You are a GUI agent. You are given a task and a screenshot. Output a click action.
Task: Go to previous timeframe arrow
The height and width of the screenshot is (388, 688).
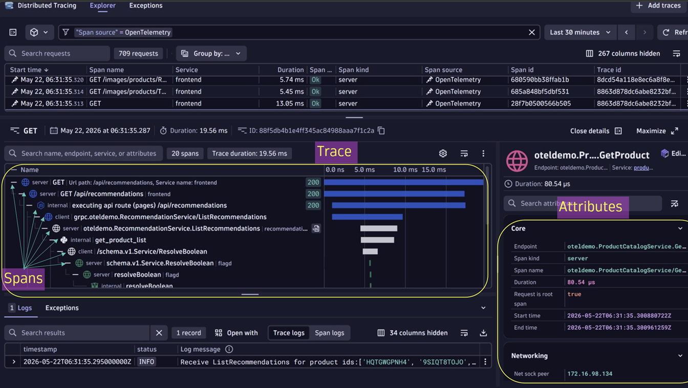pos(626,32)
